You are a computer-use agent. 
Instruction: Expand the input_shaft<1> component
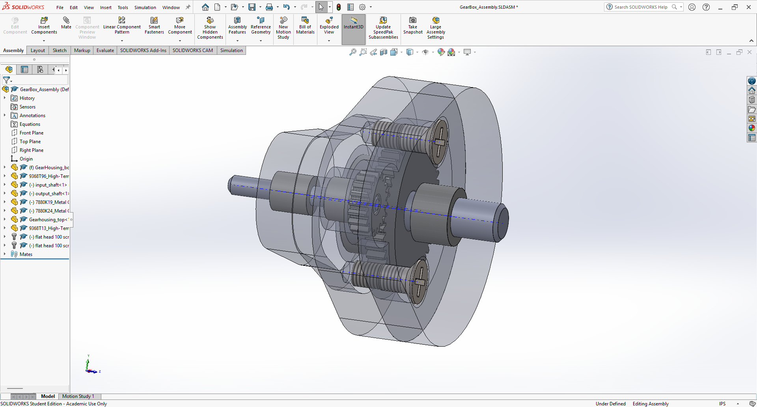tap(5, 185)
